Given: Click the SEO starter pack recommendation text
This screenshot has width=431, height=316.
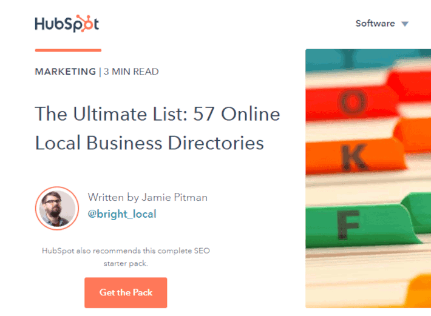Looking at the screenshot, I should tap(126, 257).
